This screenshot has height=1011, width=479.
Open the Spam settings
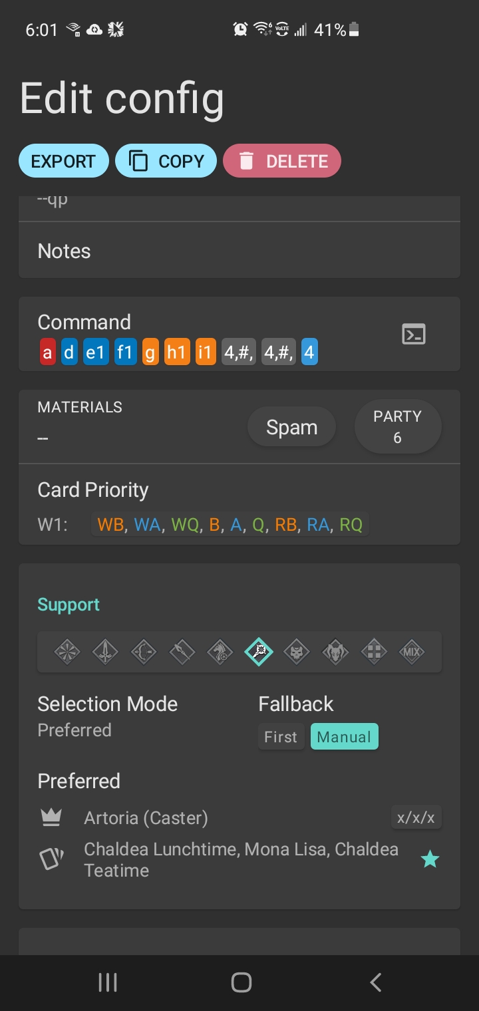[x=291, y=426]
